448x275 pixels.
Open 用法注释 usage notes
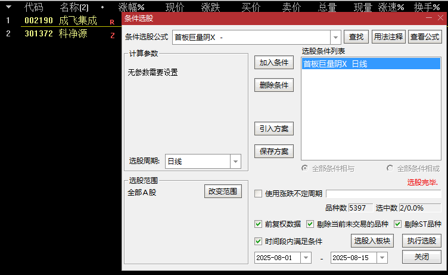point(388,37)
